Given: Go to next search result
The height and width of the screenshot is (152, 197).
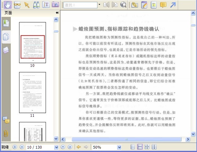Looking at the screenshot, I should point(115,5).
